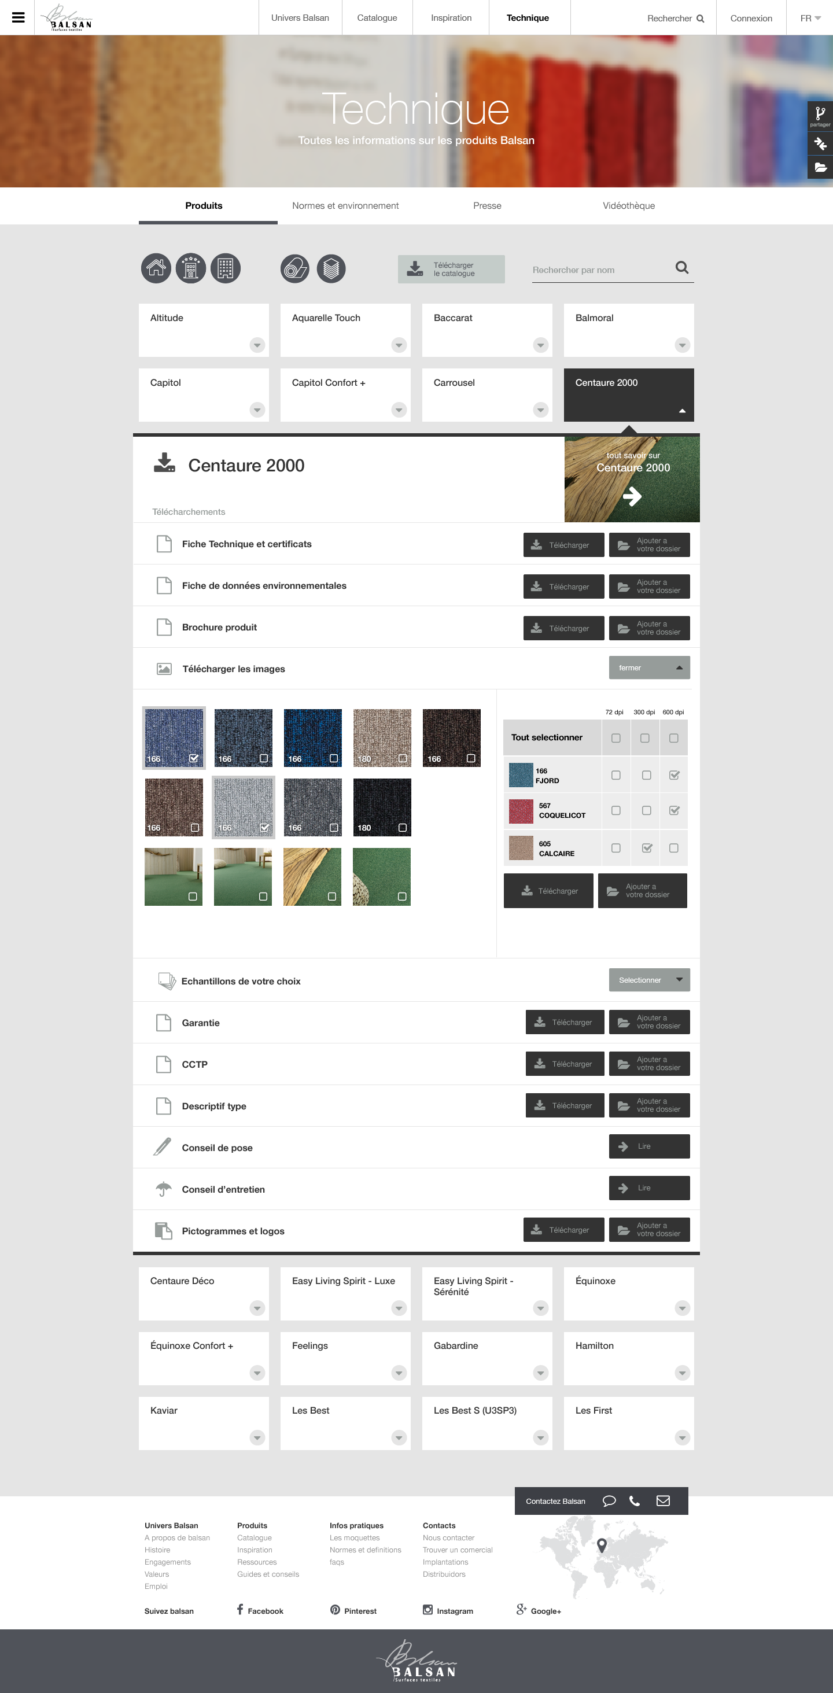Check Tout selectionner 300 dpi box

pos(644,738)
